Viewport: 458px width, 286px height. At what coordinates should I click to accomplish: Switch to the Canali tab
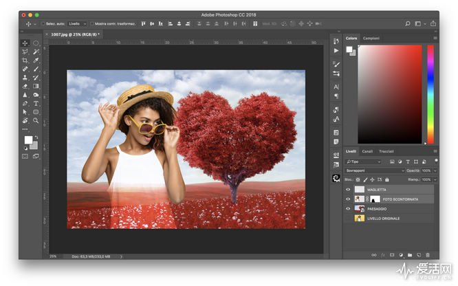click(x=367, y=151)
